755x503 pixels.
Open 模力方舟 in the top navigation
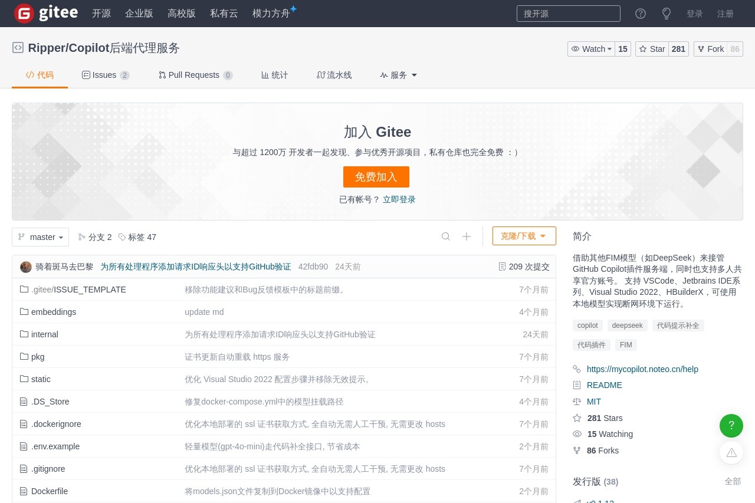pyautogui.click(x=271, y=14)
